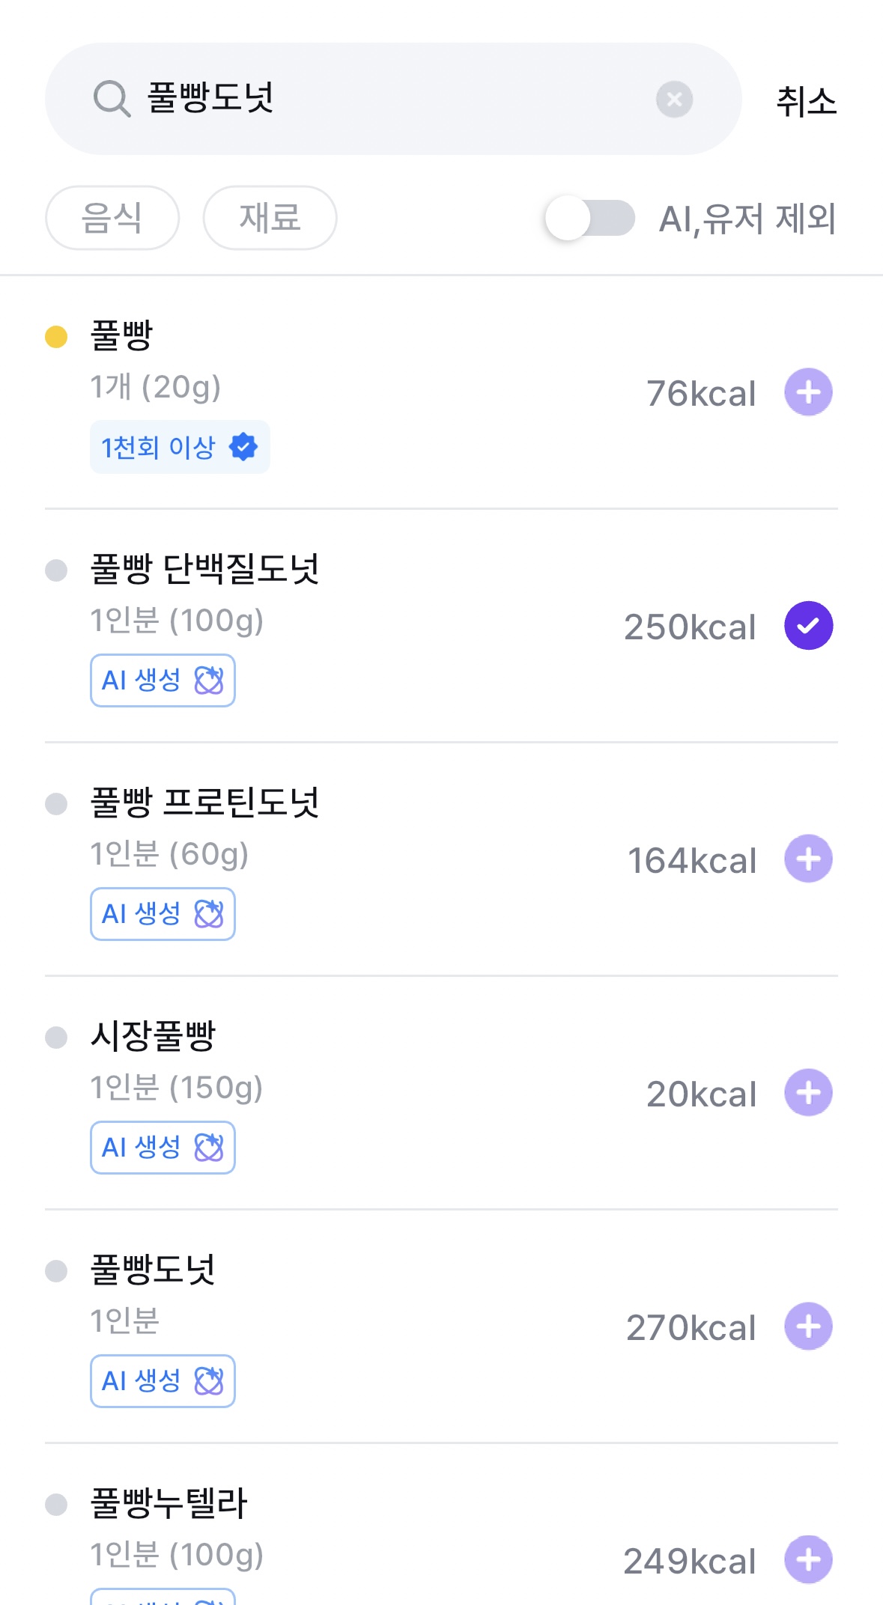The image size is (883, 1605).
Task: Open the 시장풀빵 food entry
Action: point(154,1036)
